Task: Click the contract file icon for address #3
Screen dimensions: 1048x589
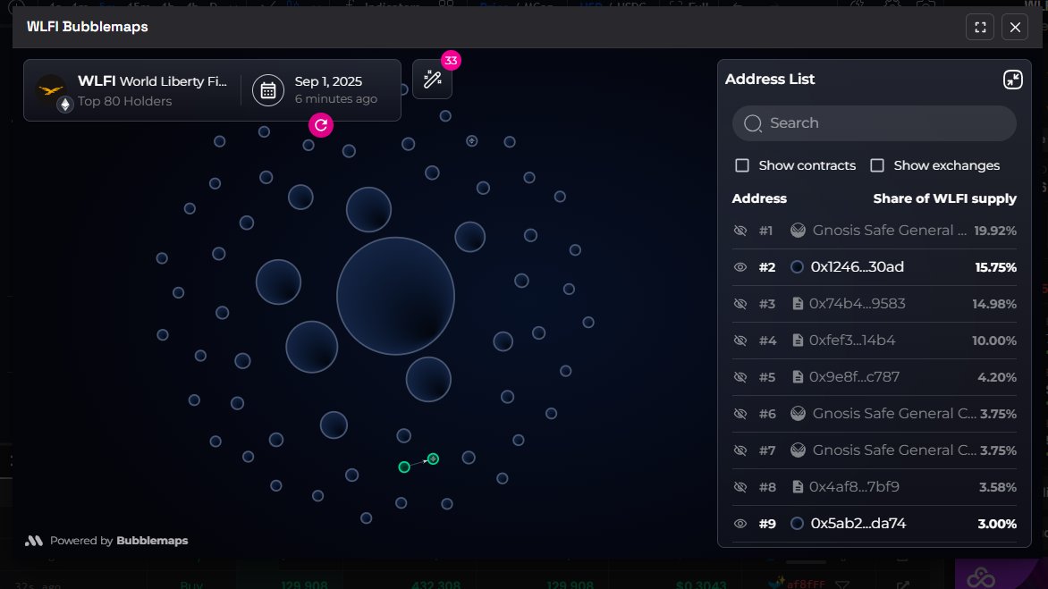Action: click(798, 304)
